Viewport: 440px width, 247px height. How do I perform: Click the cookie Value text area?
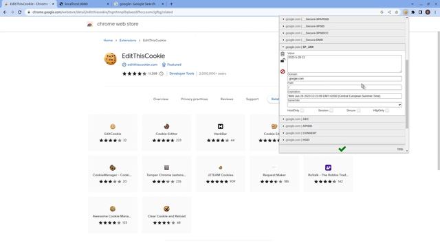[x=344, y=64]
